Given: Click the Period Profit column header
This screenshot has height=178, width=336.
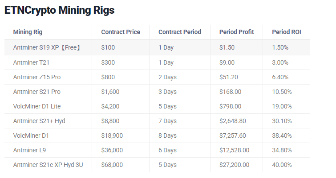Looking at the screenshot, I should tap(237, 32).
